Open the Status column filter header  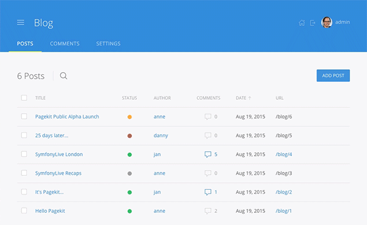pyautogui.click(x=129, y=98)
